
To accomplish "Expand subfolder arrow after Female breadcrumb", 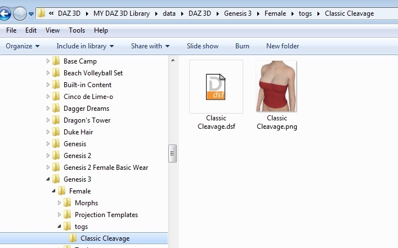I will (292, 13).
